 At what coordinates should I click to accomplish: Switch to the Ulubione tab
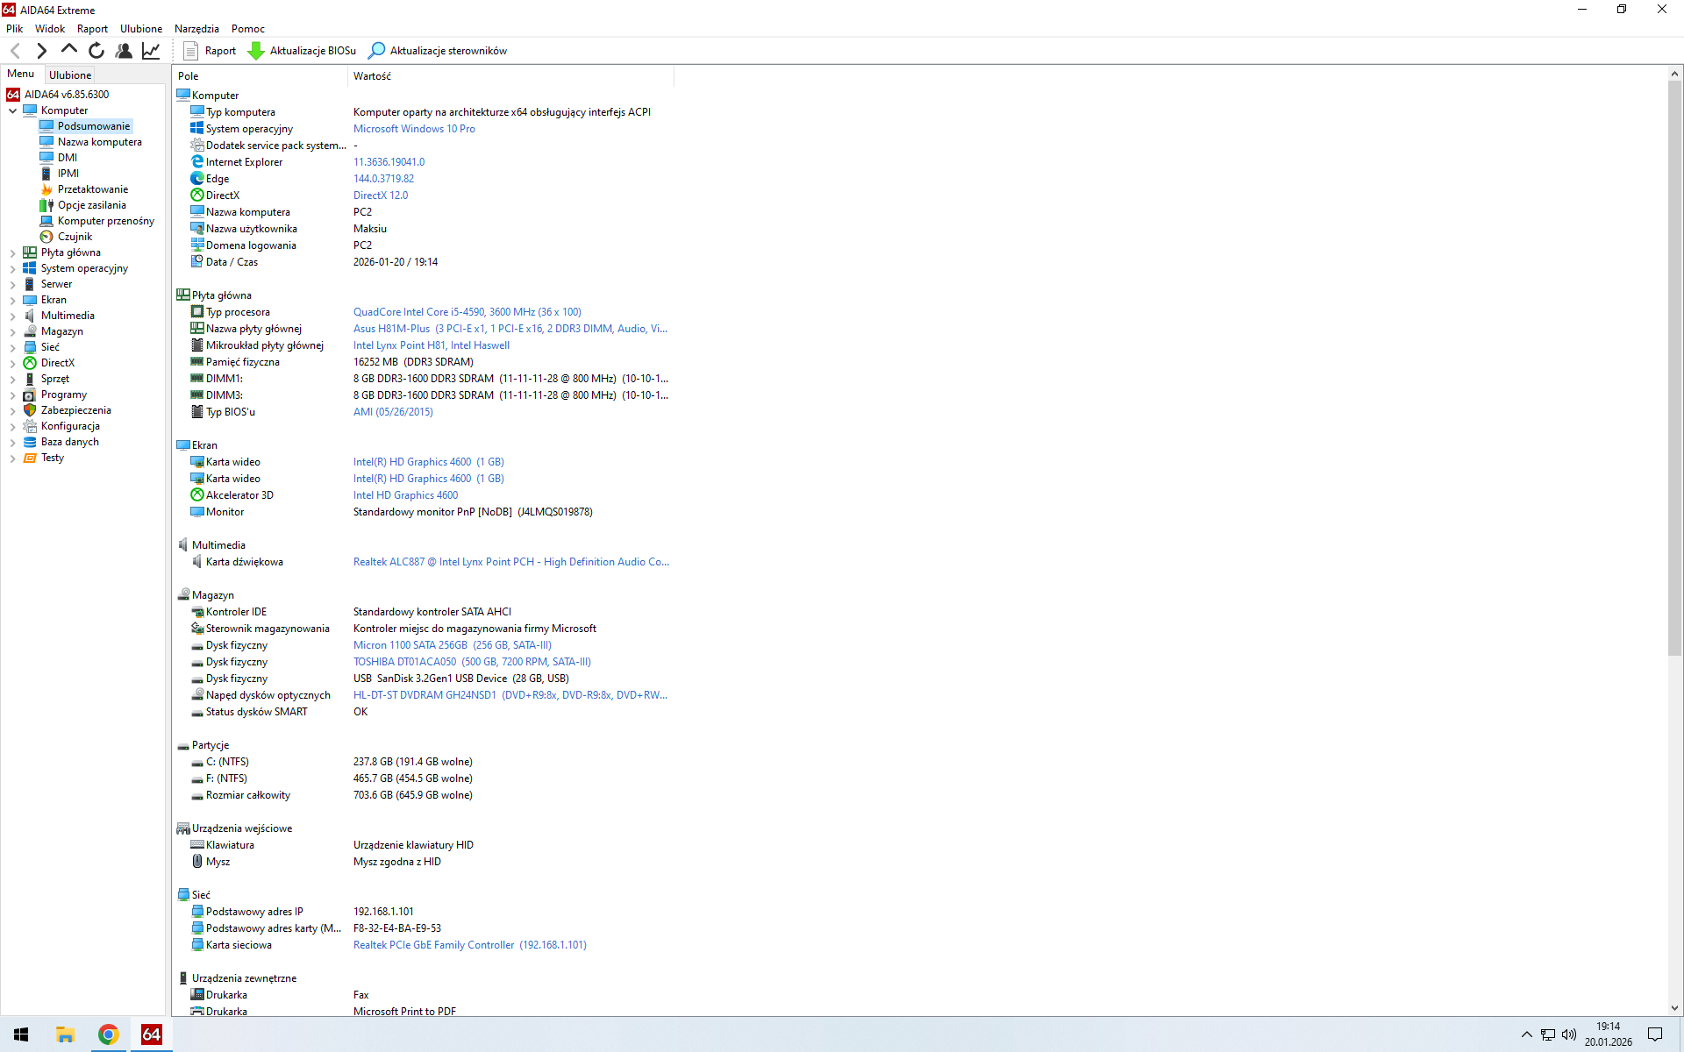click(70, 75)
